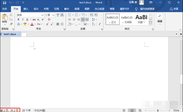The image size is (183, 112).
Task: Click the Redo icon in title bar
Action: point(17,3)
